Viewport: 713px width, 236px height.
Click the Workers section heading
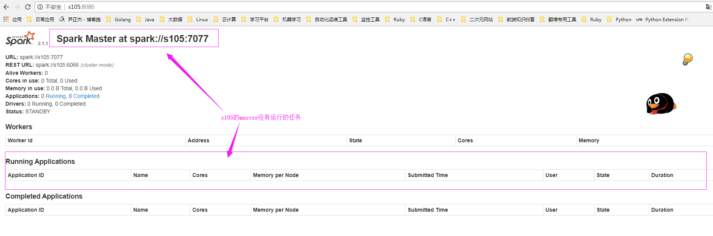(x=19, y=127)
